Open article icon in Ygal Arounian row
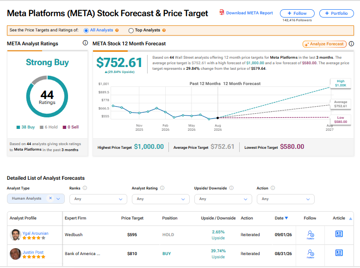Screen dimensions: 360x268 [x=339, y=234]
